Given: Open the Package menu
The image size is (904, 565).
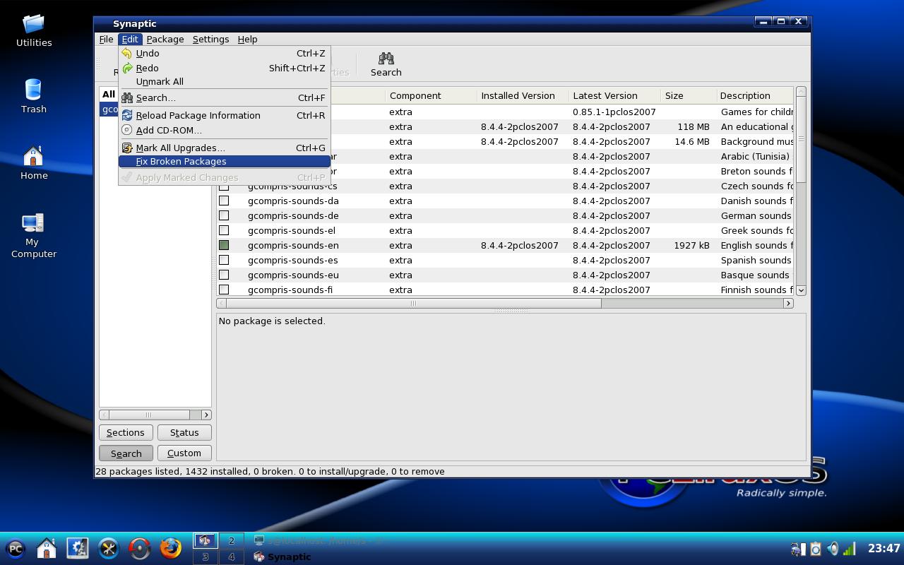Looking at the screenshot, I should click(x=165, y=39).
